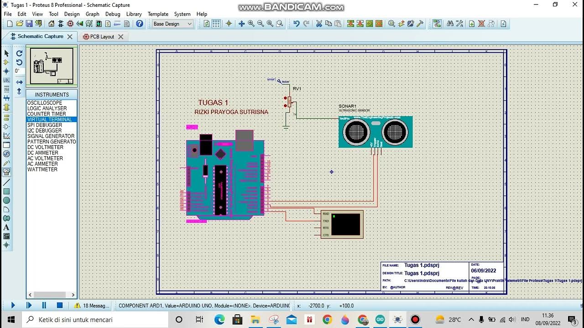
Task: Select the 2D circle graphics tool
Action: tap(6, 200)
